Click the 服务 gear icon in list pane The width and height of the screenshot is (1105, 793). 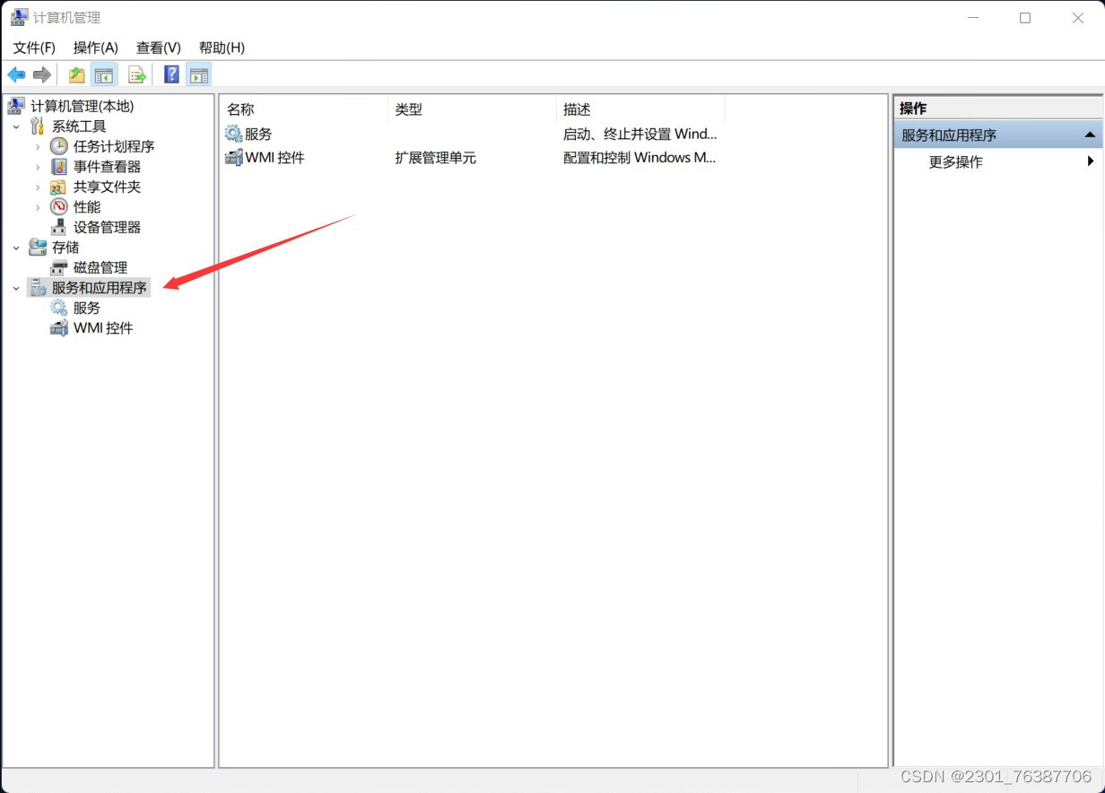point(233,135)
